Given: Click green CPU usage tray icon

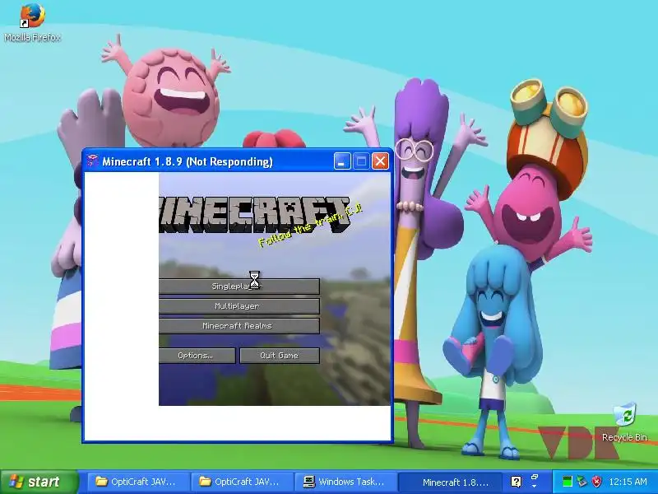Looking at the screenshot, I should click(567, 482).
